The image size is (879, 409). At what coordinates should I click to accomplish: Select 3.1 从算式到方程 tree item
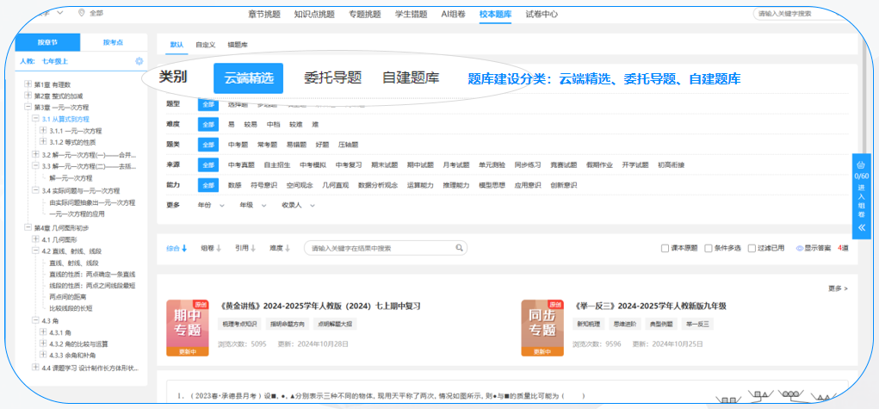[x=65, y=119]
